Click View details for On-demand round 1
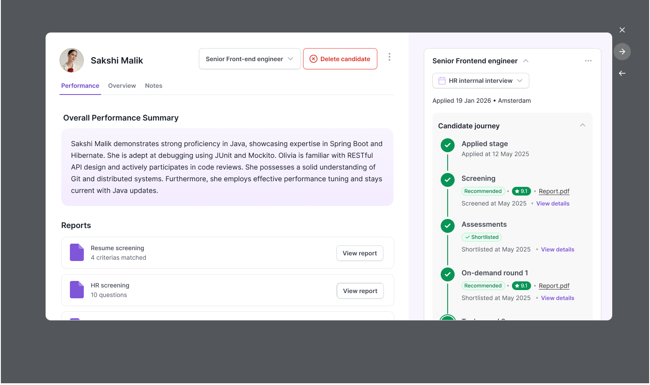Image resolution: width=650 pixels, height=385 pixels. tap(558, 298)
